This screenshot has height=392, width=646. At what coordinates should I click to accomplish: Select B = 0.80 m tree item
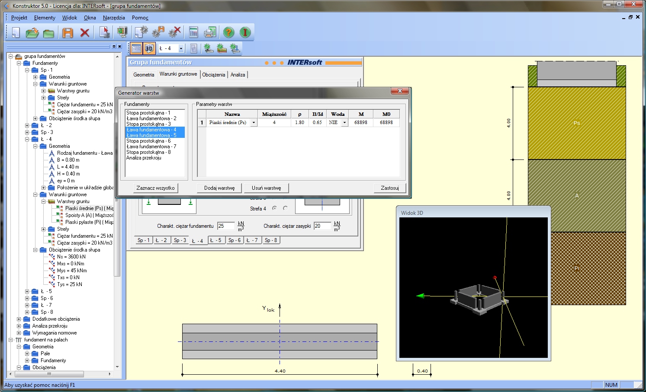point(68,160)
